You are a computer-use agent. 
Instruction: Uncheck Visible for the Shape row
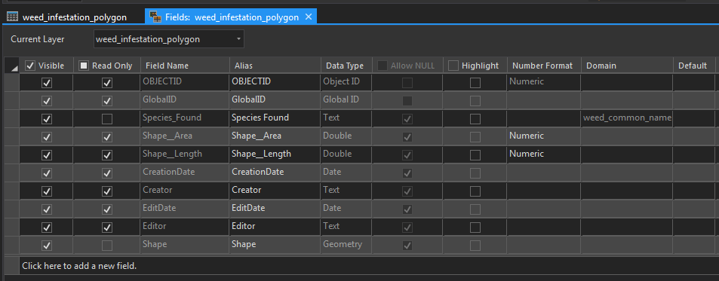(x=46, y=246)
